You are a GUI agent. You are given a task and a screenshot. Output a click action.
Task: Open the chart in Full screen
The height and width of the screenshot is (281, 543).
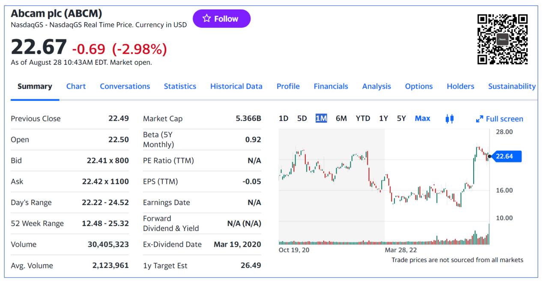point(499,119)
